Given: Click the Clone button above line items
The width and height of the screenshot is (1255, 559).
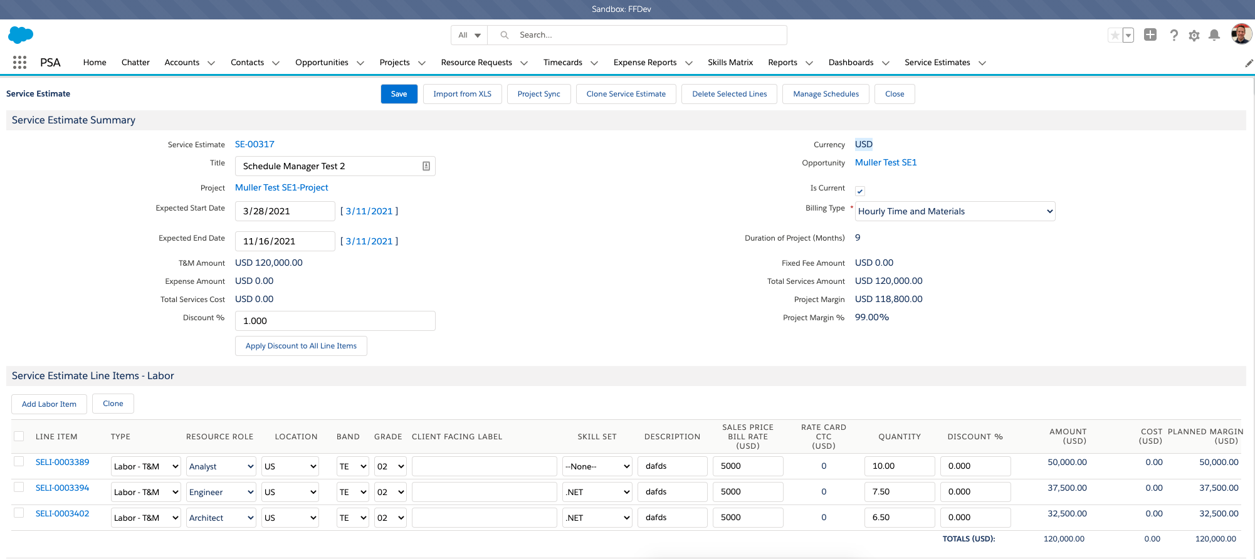Looking at the screenshot, I should click(x=113, y=404).
